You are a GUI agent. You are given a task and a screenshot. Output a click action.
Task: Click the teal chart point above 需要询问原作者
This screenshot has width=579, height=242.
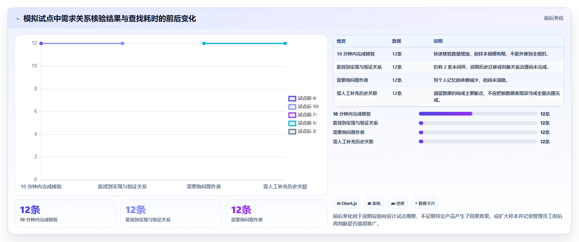click(x=204, y=44)
